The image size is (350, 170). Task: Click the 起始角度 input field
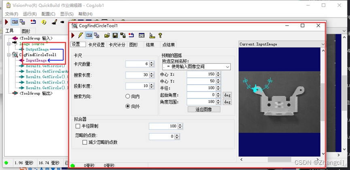coord(201,95)
